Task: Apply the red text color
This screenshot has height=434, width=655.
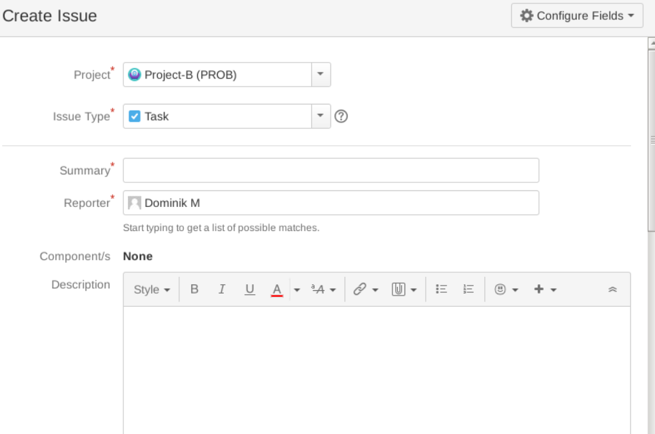Action: point(277,289)
